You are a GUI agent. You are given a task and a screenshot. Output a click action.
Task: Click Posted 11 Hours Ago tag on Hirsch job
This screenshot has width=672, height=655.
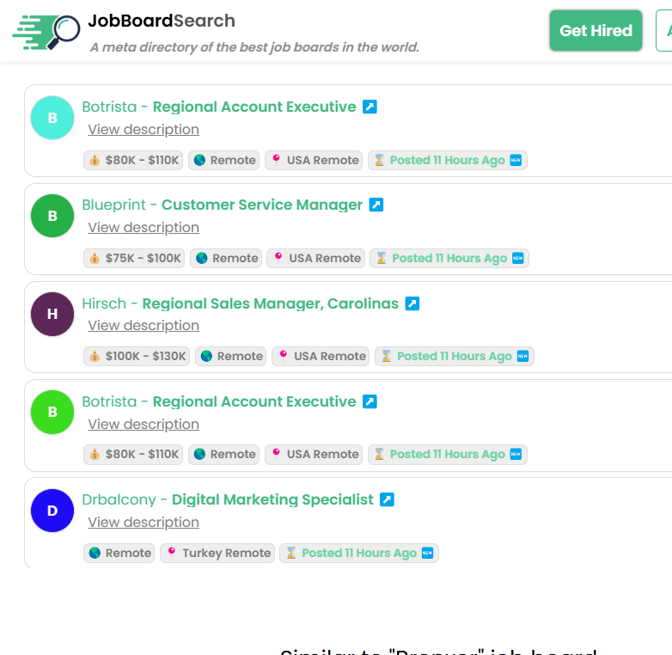pos(454,356)
